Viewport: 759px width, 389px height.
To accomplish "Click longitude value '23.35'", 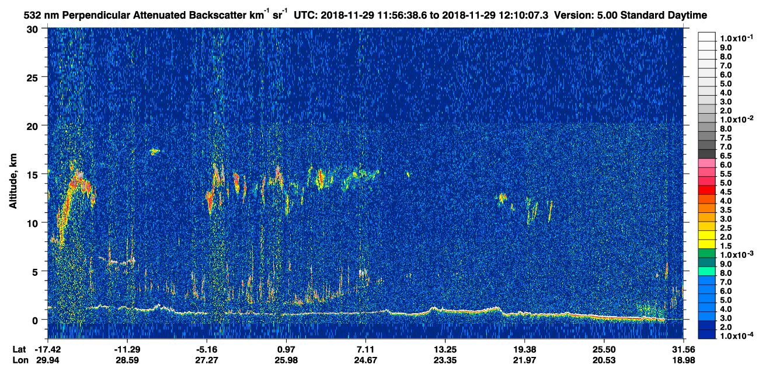I will click(445, 360).
